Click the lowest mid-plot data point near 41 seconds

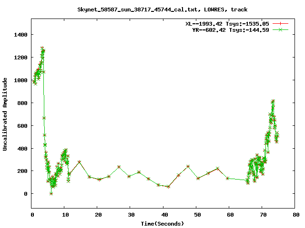click(x=168, y=187)
